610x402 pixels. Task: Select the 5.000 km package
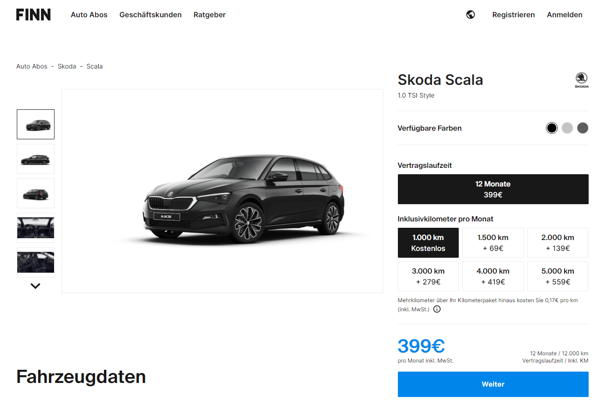coord(558,276)
